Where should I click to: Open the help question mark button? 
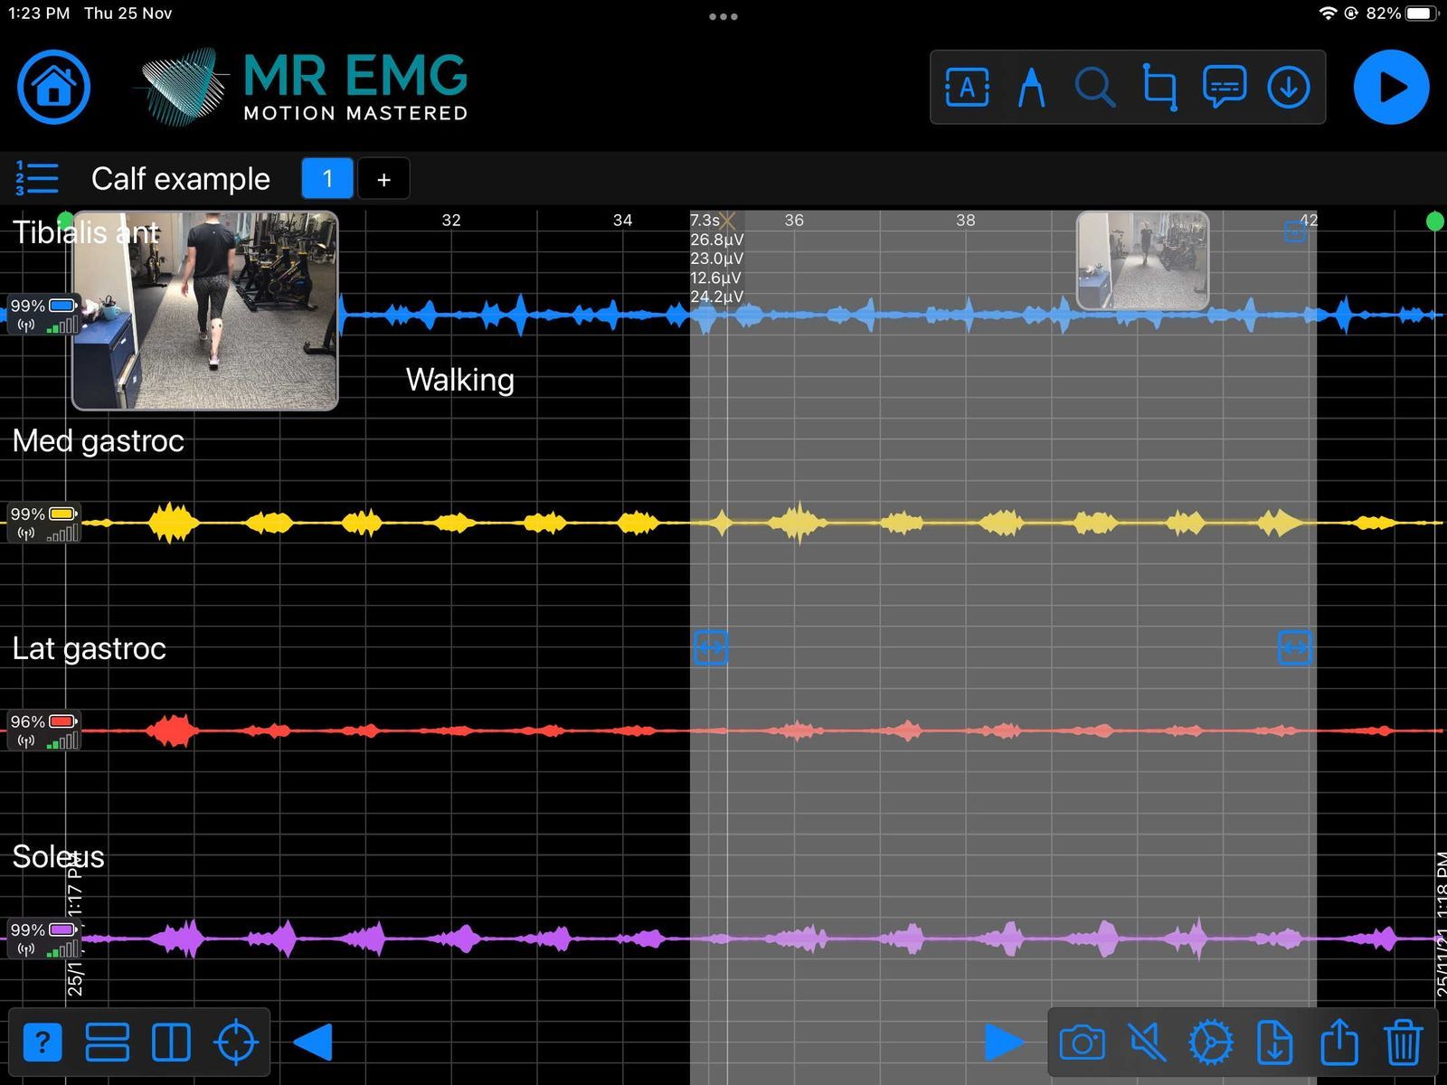click(42, 1043)
